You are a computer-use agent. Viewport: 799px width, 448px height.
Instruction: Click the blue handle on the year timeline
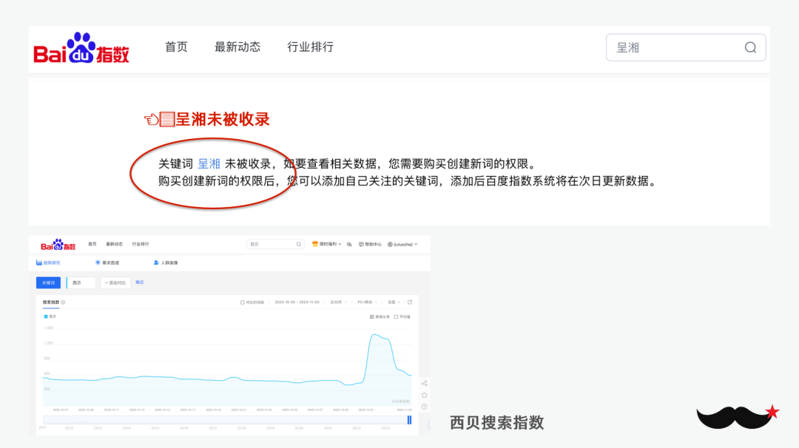coord(409,420)
